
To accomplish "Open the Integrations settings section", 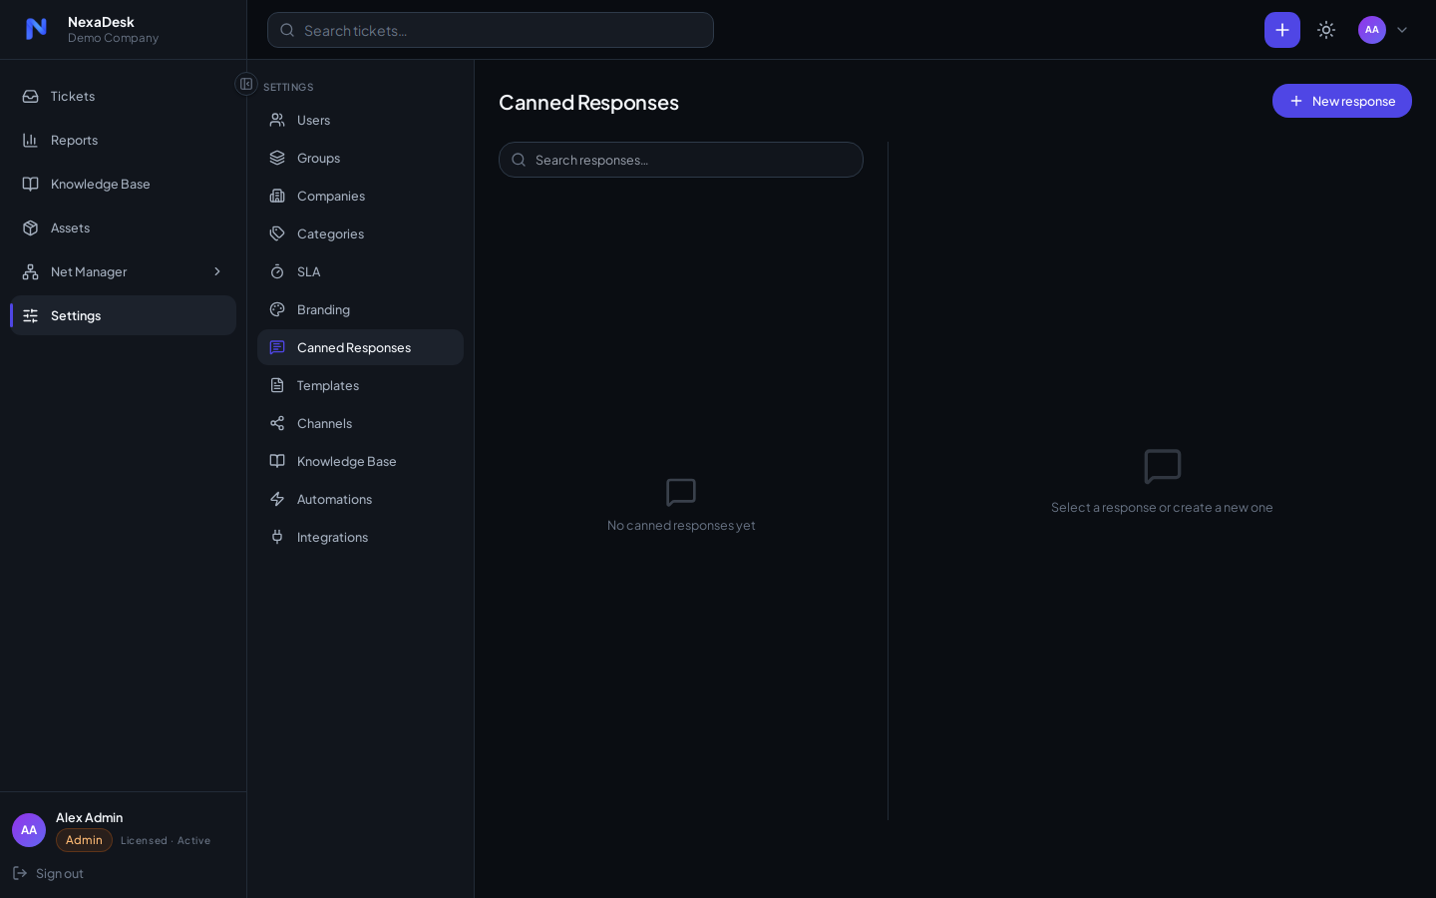I will coord(360,537).
